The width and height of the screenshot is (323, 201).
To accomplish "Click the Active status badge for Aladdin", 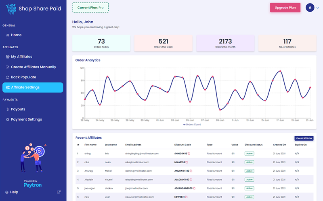I will tap(249, 180).
